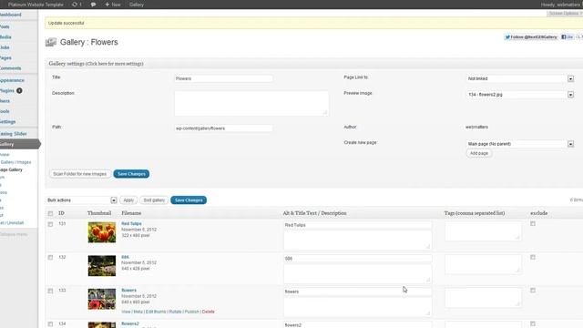Viewport: 583px width, 328px height.
Task: Click the Sort gallery button
Action: 154,200
